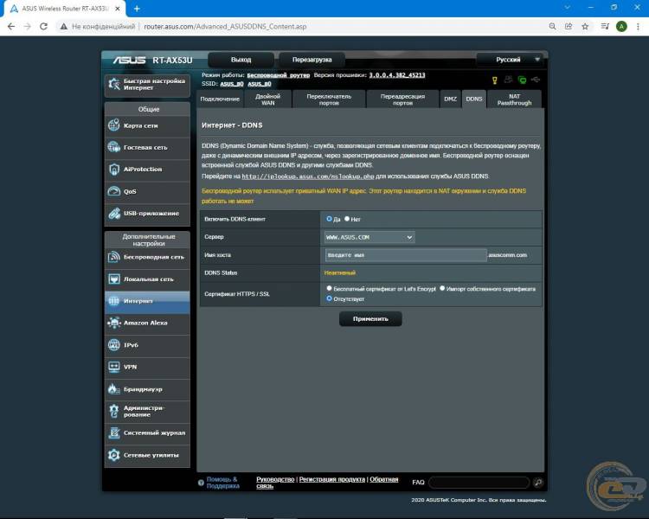Open the USB application (USB-приложение) icon
Screen dimensions: 649x519
coord(114,213)
